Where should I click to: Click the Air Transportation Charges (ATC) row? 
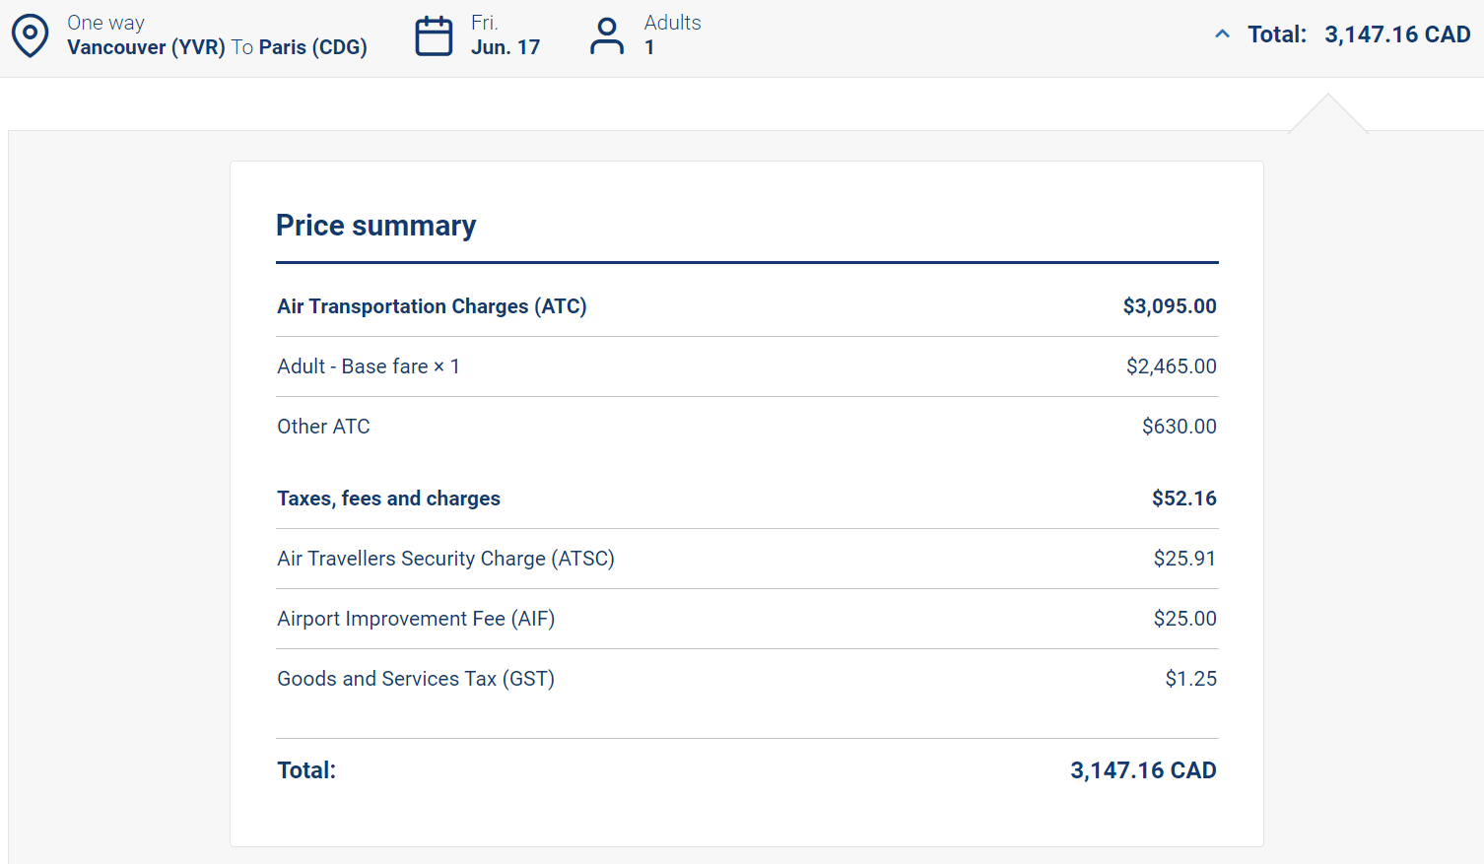point(432,306)
